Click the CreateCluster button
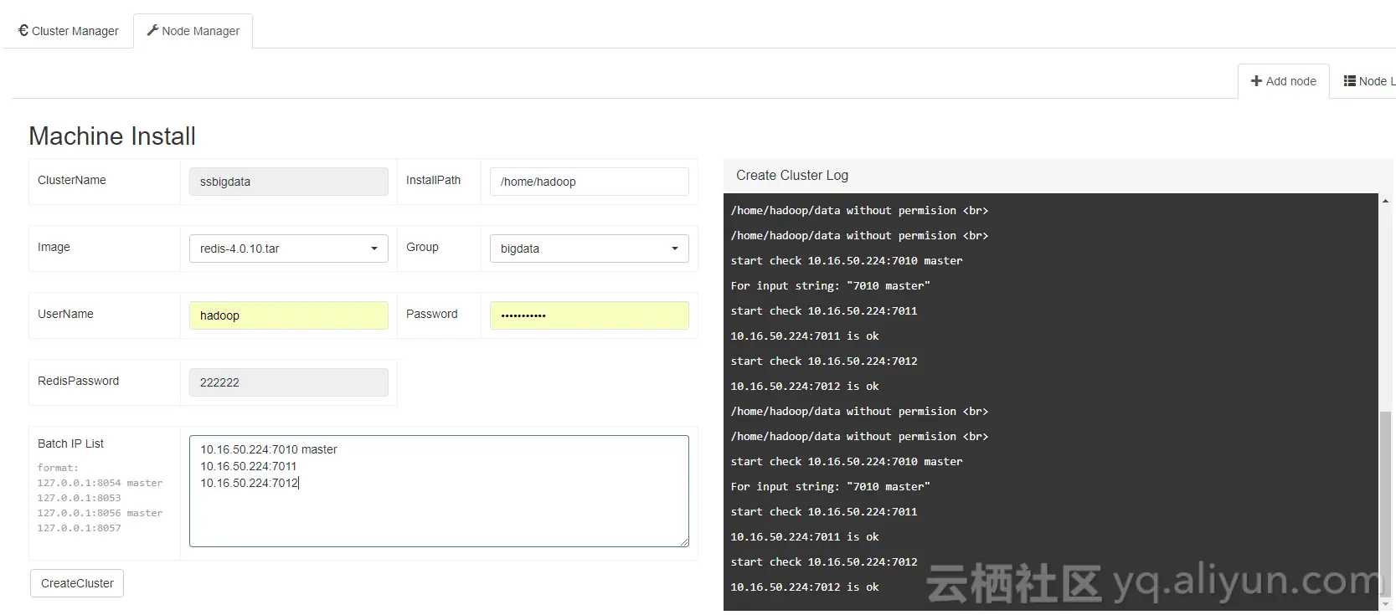 (x=77, y=583)
